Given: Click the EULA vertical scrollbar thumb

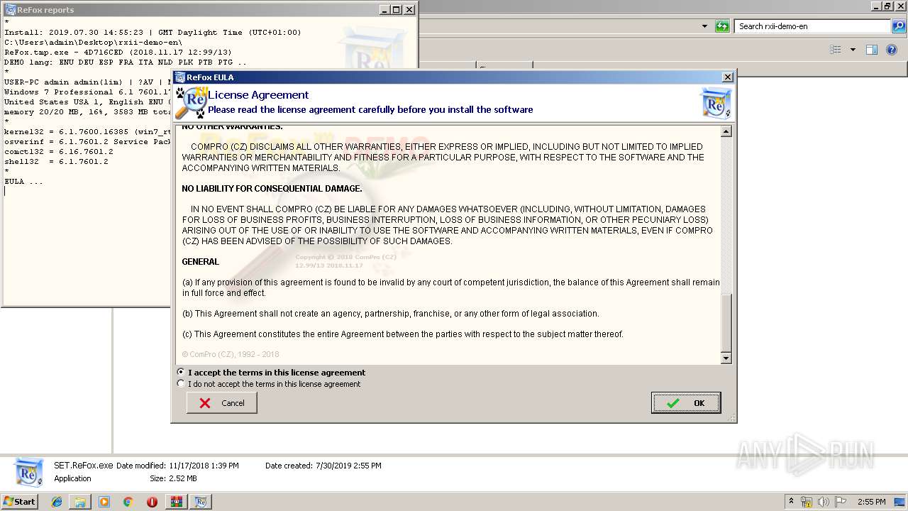Looking at the screenshot, I should pos(726,323).
